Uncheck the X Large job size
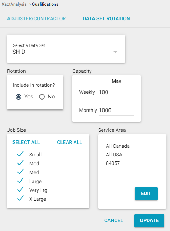Image resolution: width=170 pixels, height=231 pixels. point(20,198)
